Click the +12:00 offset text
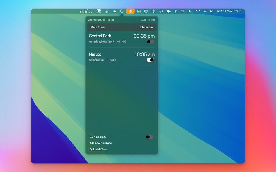This screenshot has height=172, width=276. 111,60
